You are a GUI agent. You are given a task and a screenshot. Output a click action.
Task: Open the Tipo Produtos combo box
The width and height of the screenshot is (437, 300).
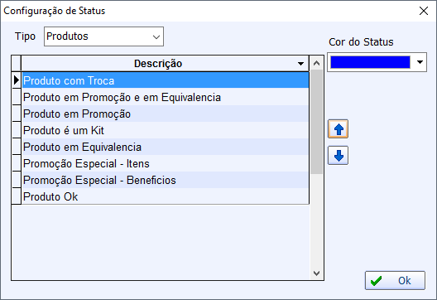coord(103,36)
